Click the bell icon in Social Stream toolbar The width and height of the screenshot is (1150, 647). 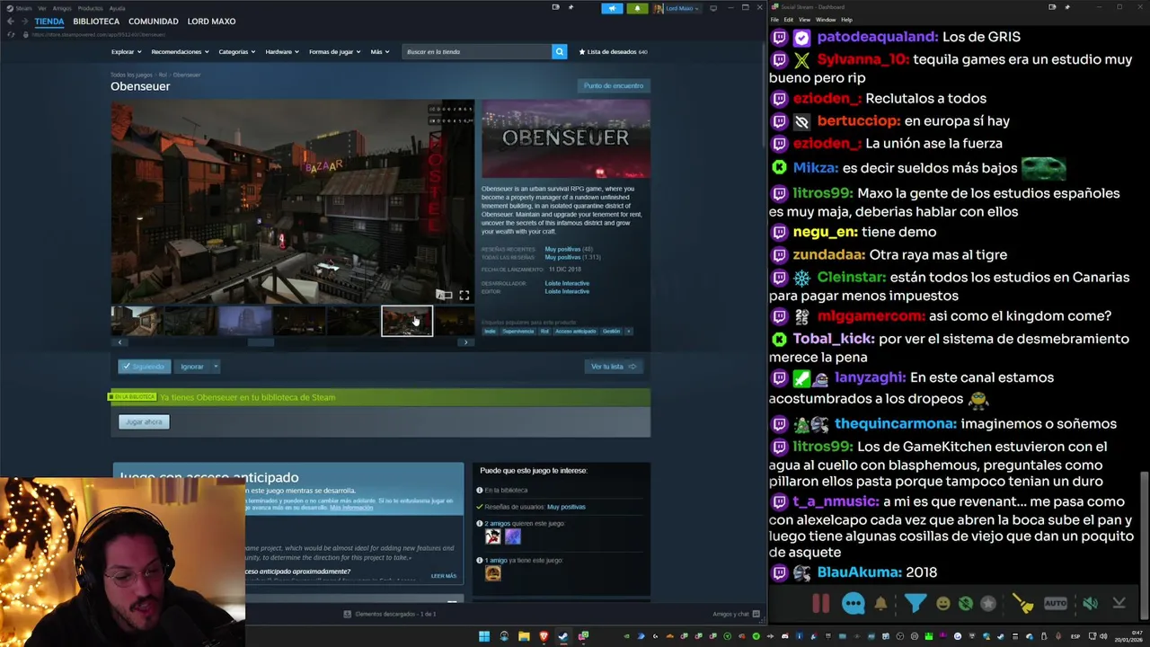pos(881,604)
